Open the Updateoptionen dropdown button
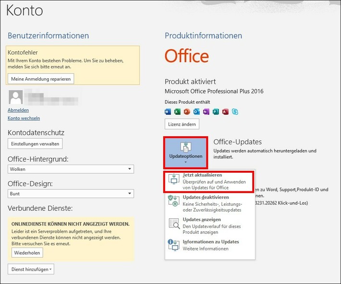The image size is (341, 284). [x=186, y=151]
